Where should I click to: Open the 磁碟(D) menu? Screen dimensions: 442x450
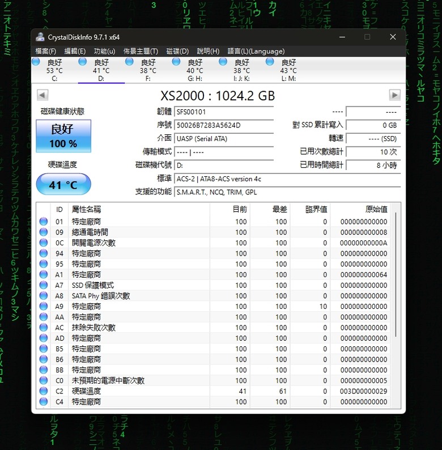pos(177,51)
